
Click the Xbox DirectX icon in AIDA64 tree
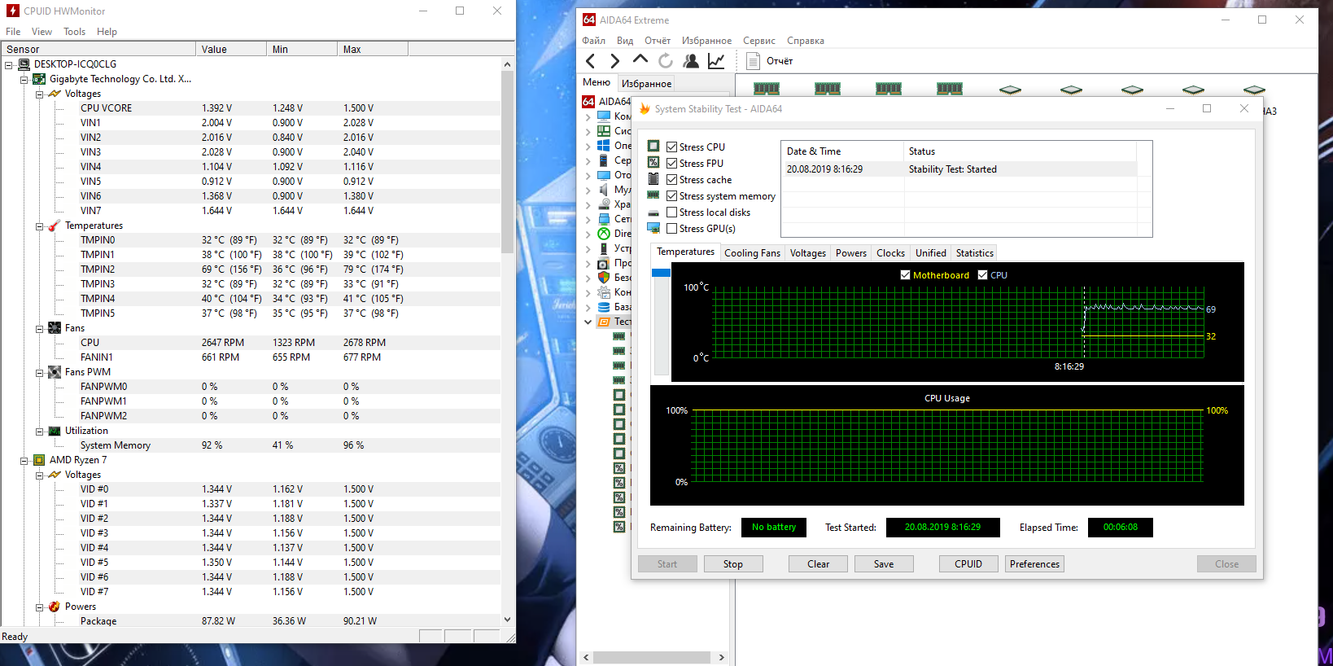604,234
